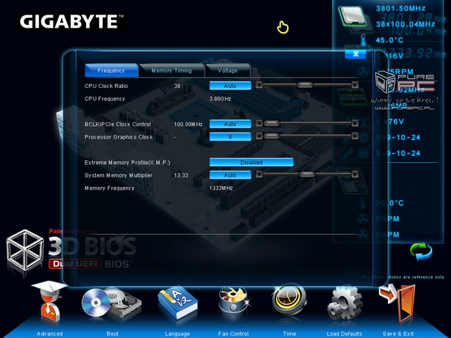The image size is (451, 338).
Task: Open the Boot disc and drive icon
Action: pos(111,304)
